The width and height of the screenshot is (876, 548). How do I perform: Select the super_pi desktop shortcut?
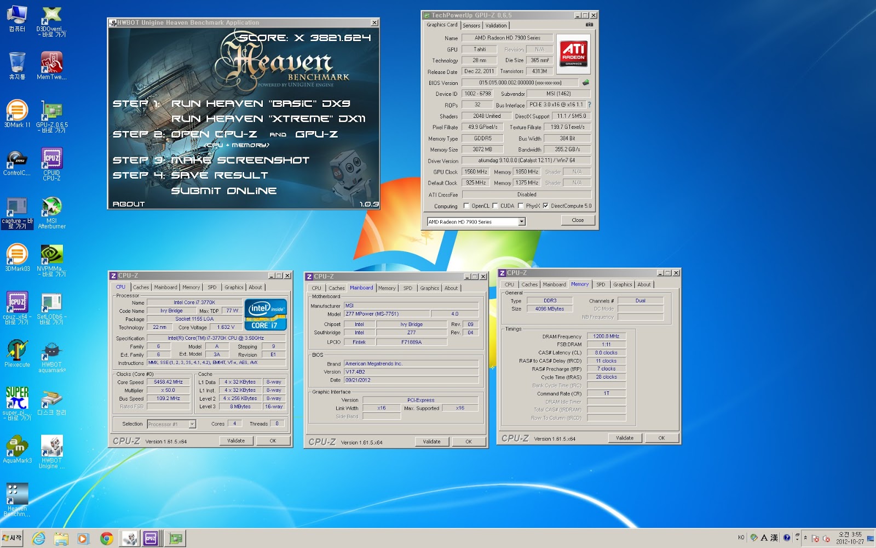17,404
